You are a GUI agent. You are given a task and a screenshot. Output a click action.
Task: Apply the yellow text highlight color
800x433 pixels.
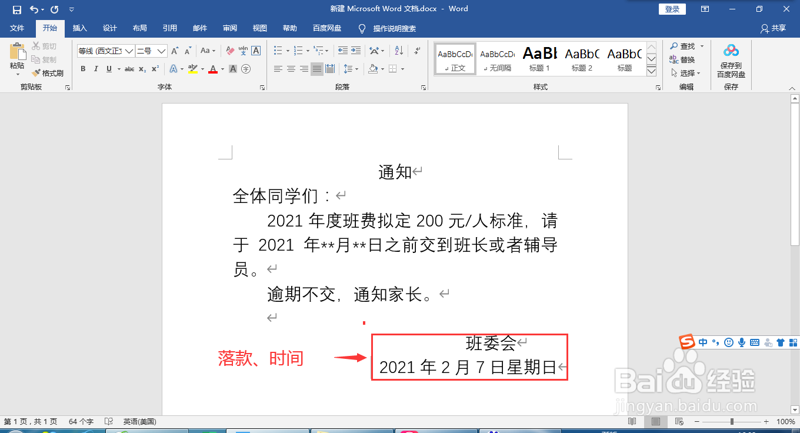pyautogui.click(x=192, y=69)
